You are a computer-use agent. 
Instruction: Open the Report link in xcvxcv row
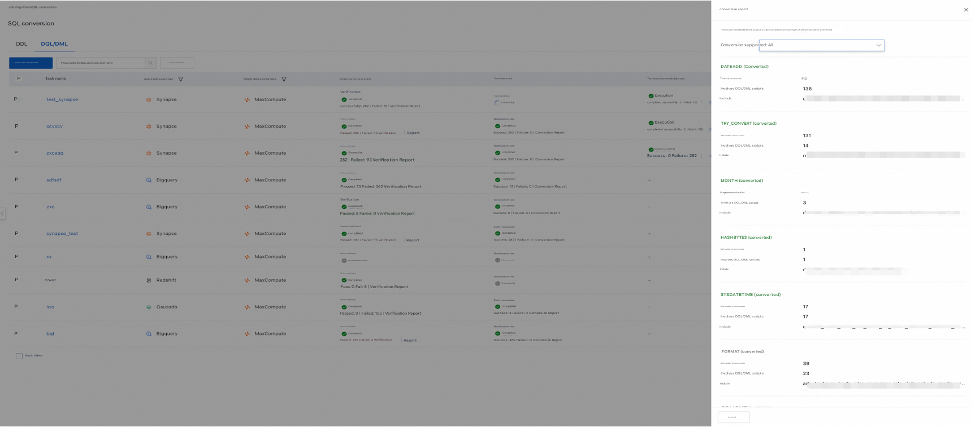pyautogui.click(x=413, y=133)
